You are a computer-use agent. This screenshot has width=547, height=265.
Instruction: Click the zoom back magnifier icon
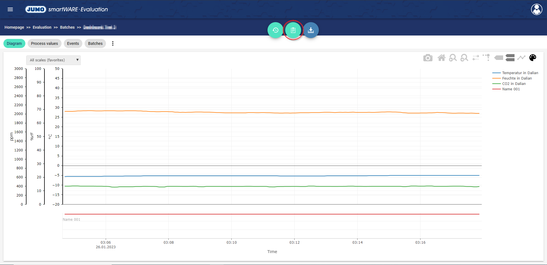click(x=453, y=58)
